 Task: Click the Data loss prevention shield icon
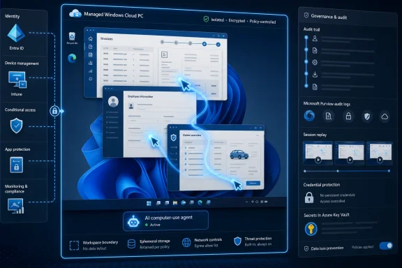pyautogui.click(x=306, y=248)
